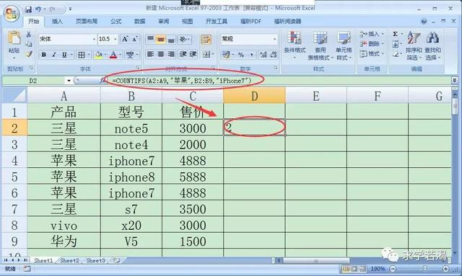Click the Office button

(12, 14)
